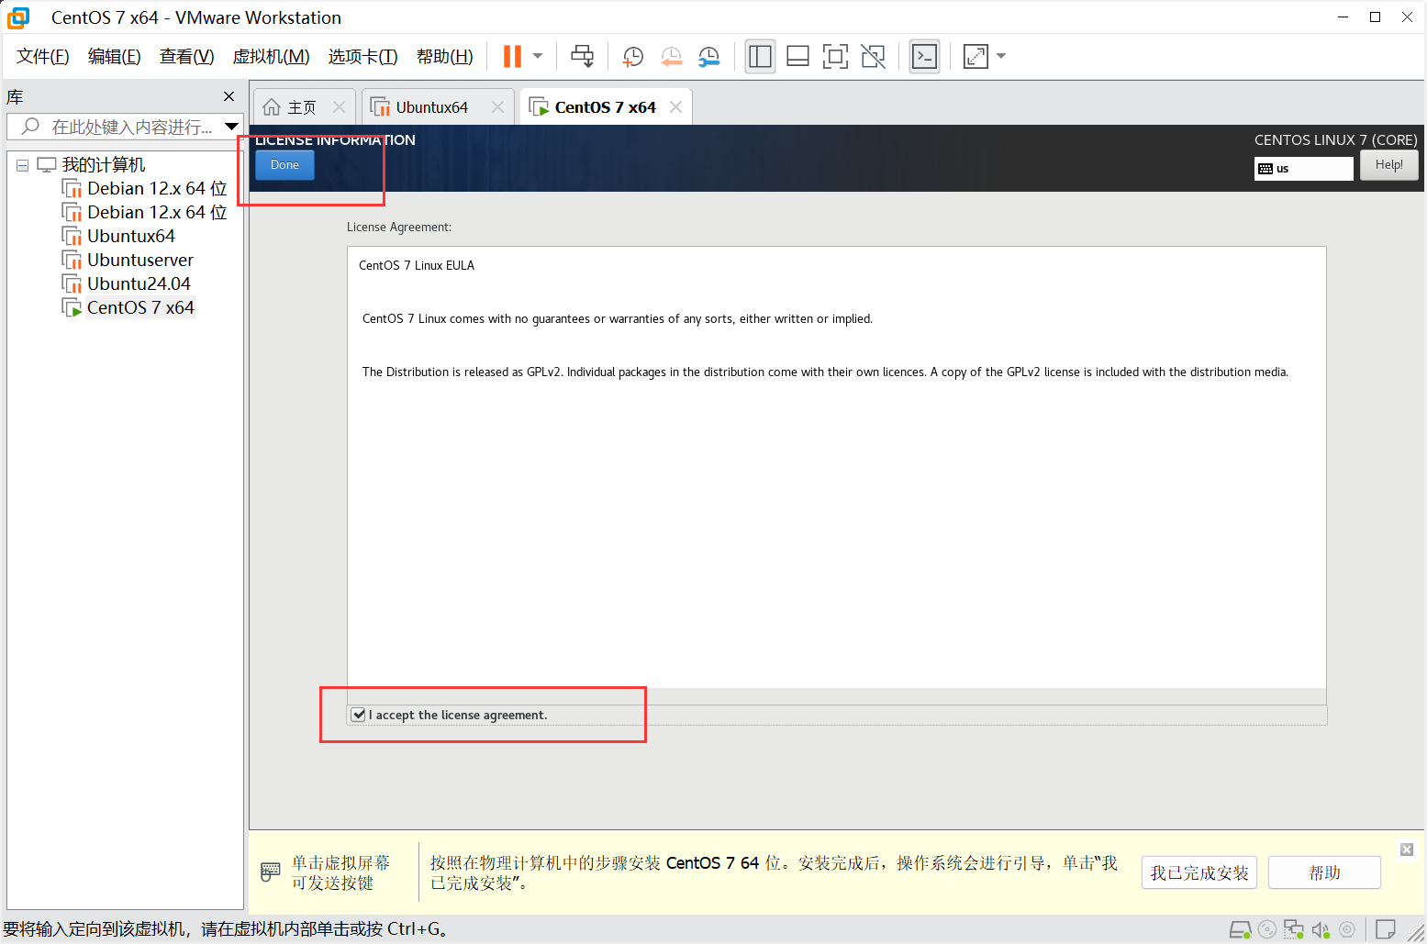Dismiss the yellow installation hint bar
1427x944 pixels.
point(1407,850)
